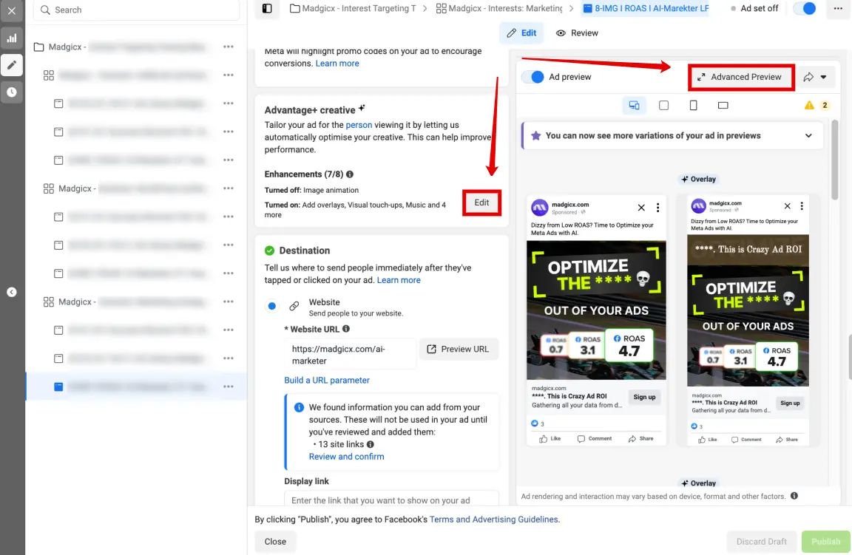This screenshot has width=852, height=555.
Task: Click the preview panel vertical scrollbar
Action: (x=834, y=160)
